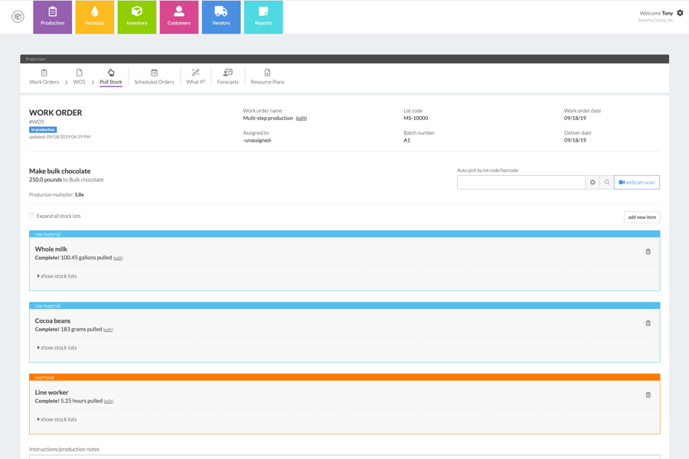Open the Production module tile
Viewport: 689px width, 459px height.
pyautogui.click(x=52, y=17)
